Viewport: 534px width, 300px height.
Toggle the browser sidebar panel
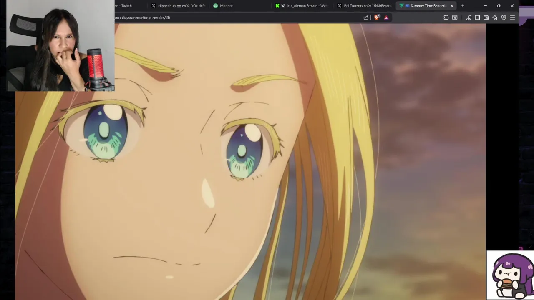(477, 17)
